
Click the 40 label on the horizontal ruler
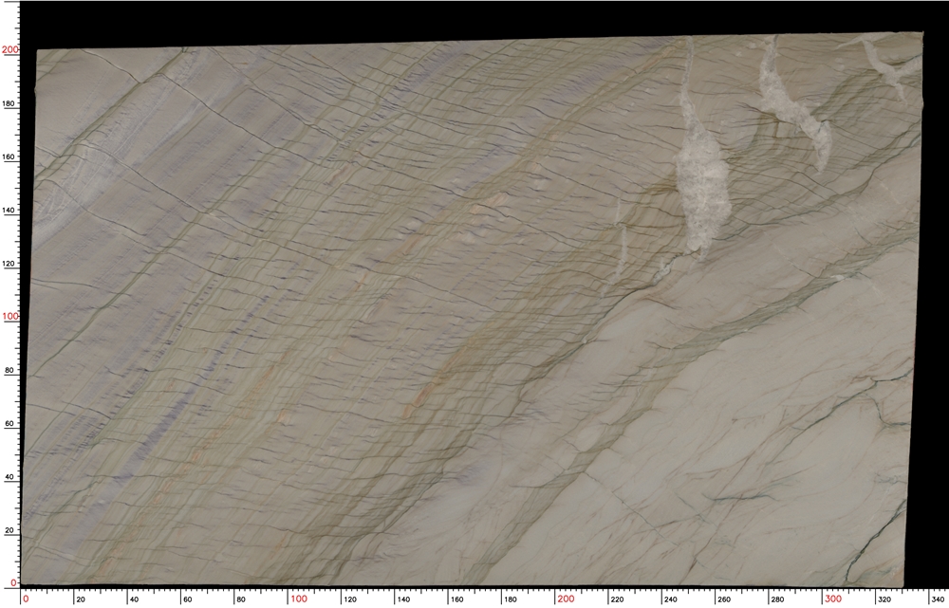coord(134,599)
